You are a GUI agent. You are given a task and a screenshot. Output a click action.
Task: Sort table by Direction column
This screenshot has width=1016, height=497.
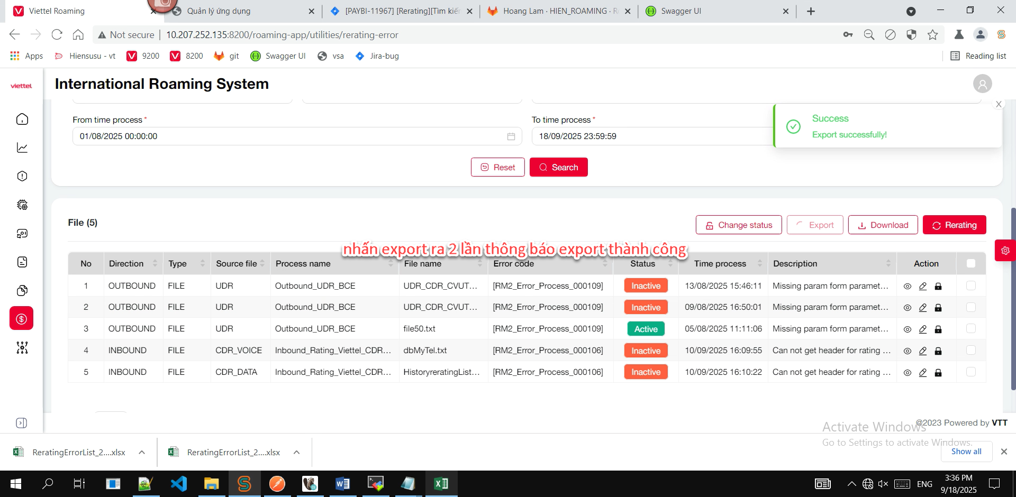[x=155, y=263]
